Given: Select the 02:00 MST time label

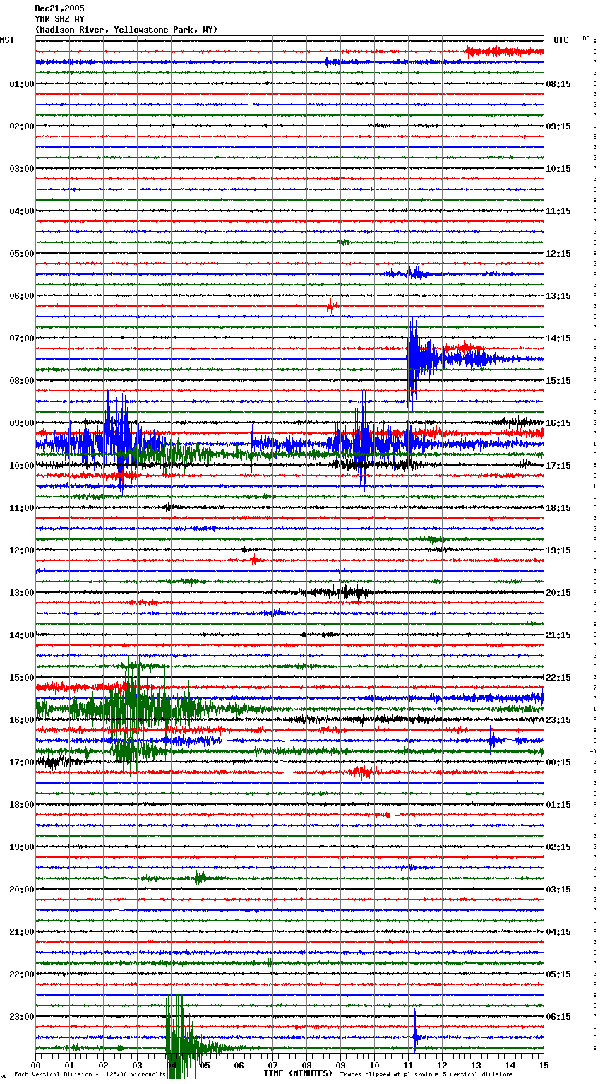Looking at the screenshot, I should 21,126.
